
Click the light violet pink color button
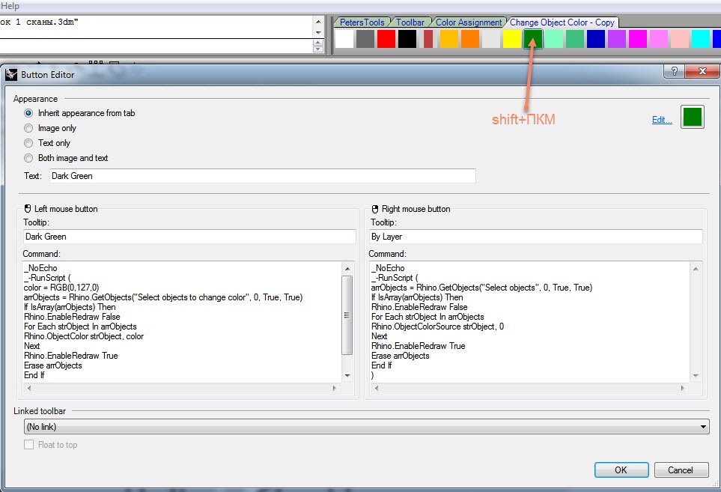point(659,39)
